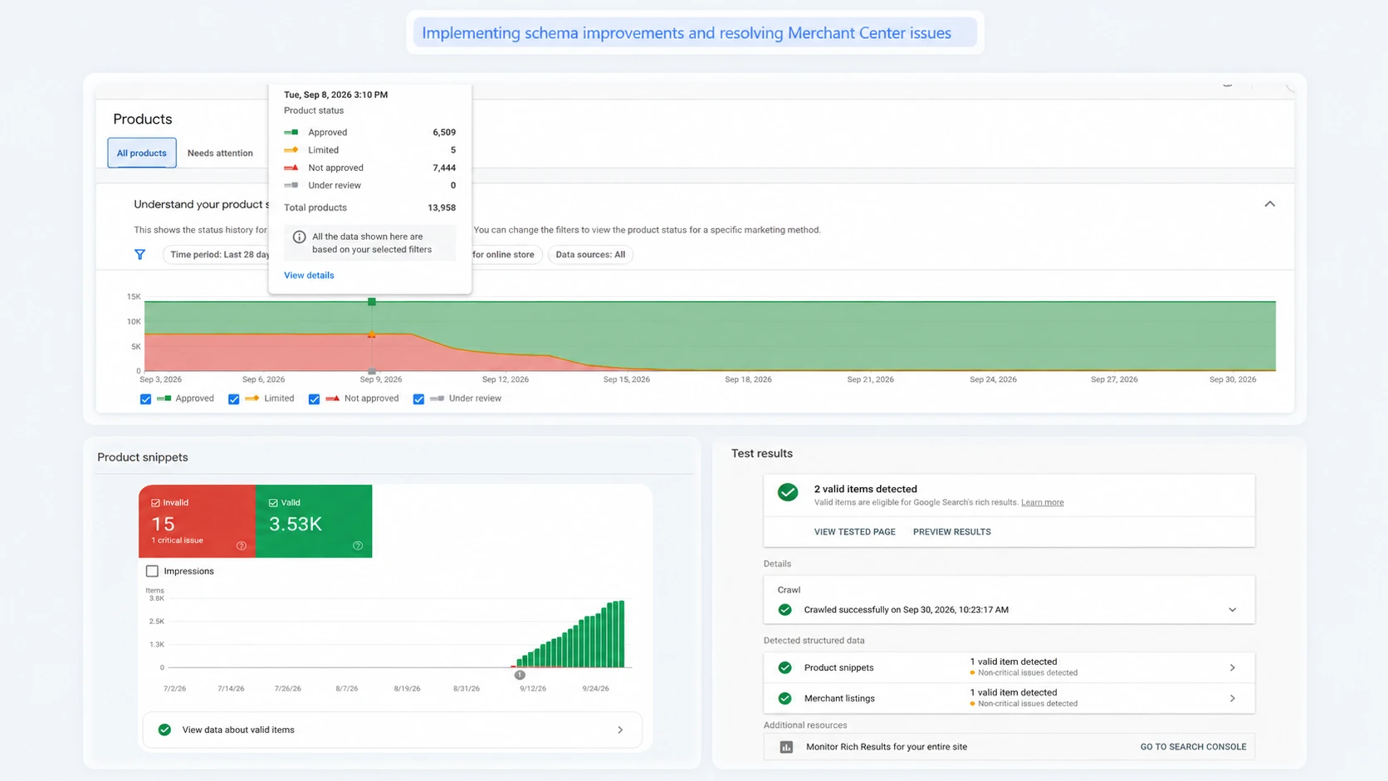The image size is (1388, 781).
Task: Enable the Impressions checkbox
Action: [x=152, y=571]
